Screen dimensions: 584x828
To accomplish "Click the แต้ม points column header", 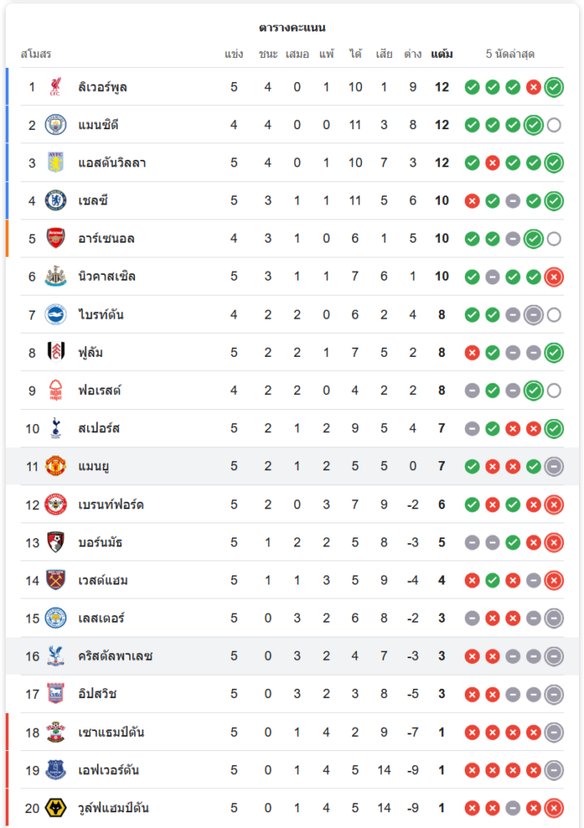I will (x=442, y=55).
